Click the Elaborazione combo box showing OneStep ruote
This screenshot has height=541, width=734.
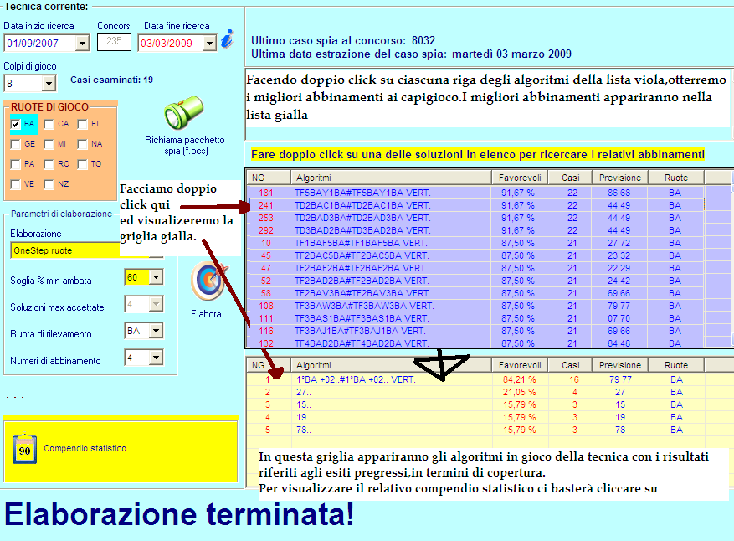coord(86,250)
